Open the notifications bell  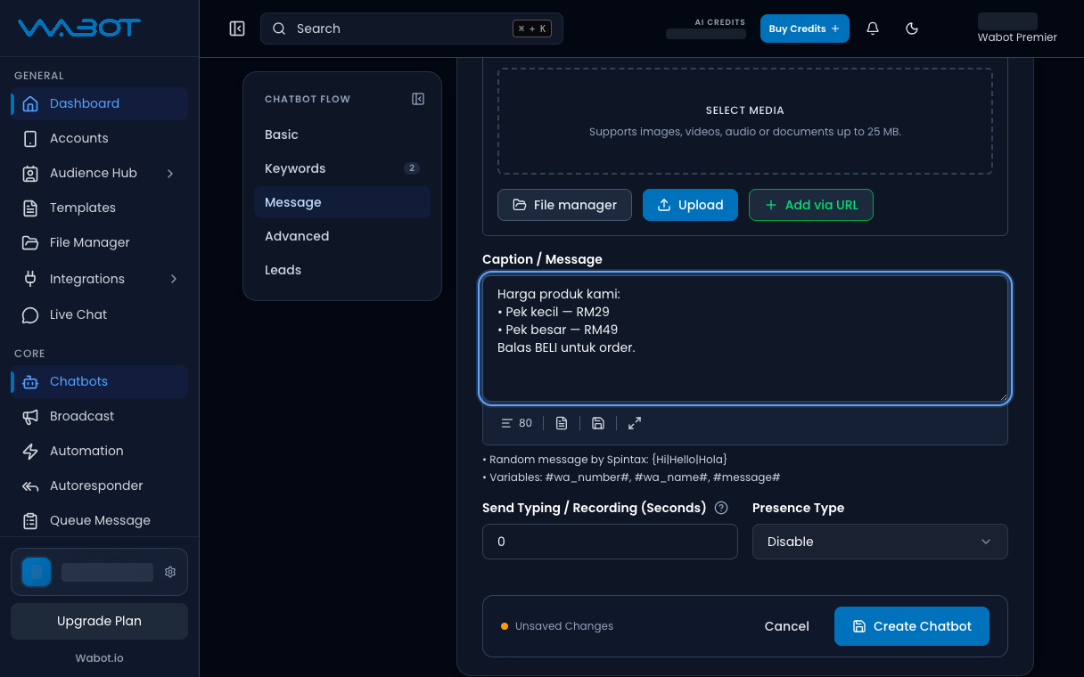pyautogui.click(x=873, y=29)
